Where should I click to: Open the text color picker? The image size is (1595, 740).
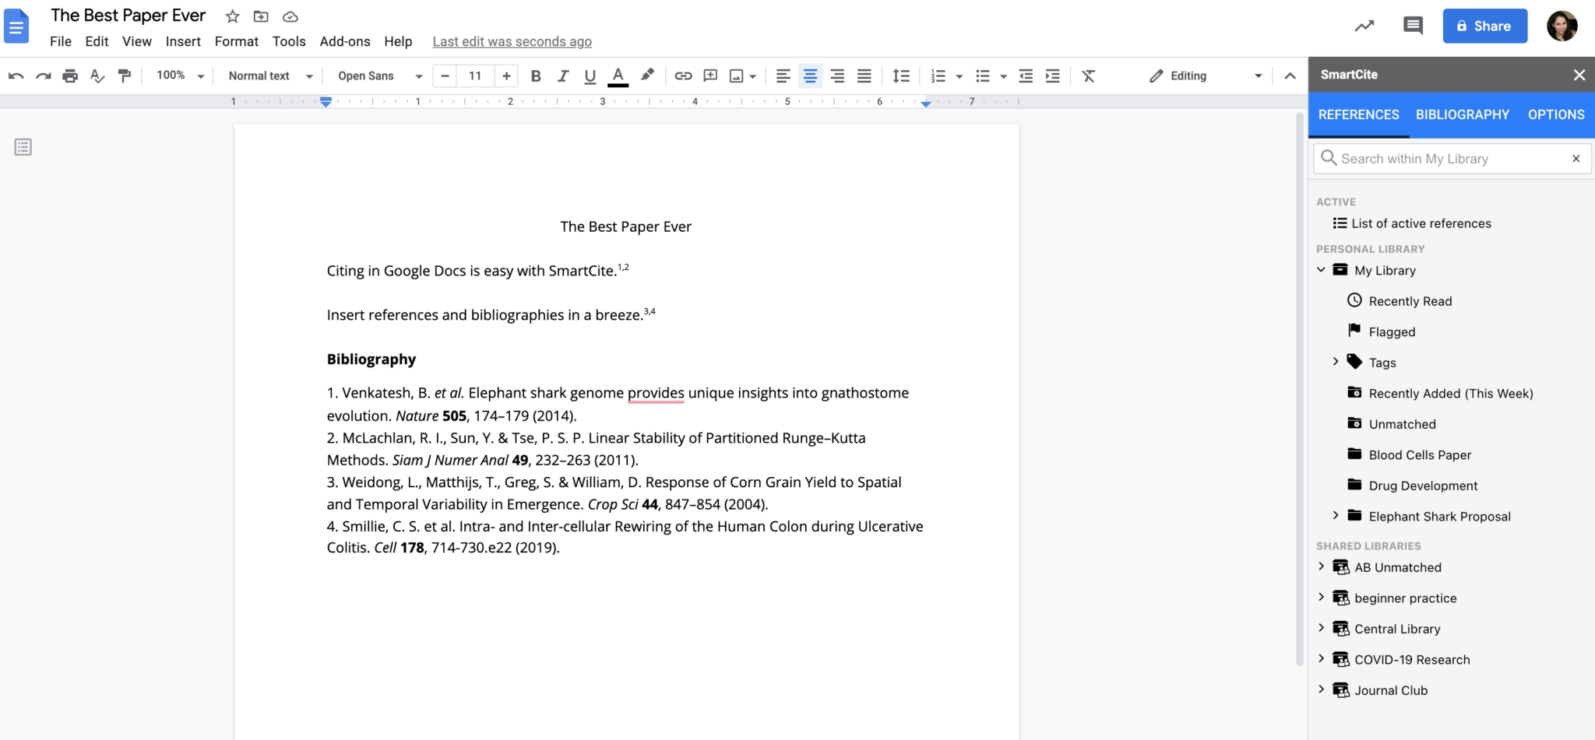pos(618,75)
